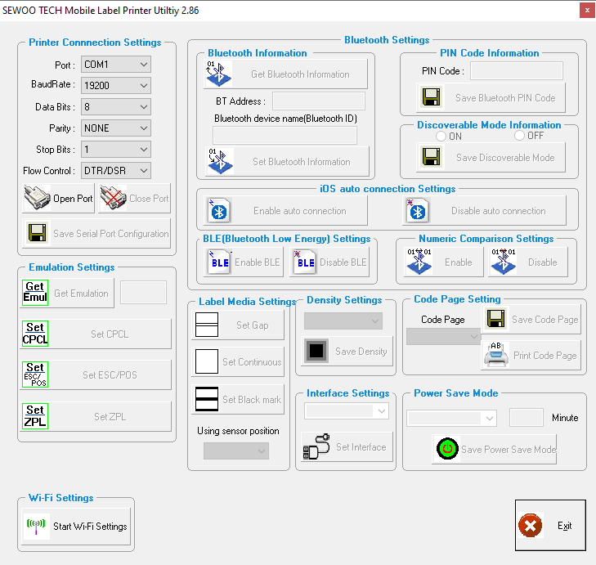Click floppy icon for Save Code Page
This screenshot has width=596, height=565.
pyautogui.click(x=495, y=319)
